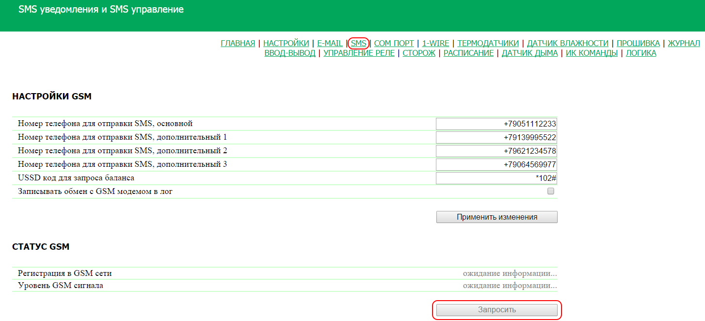This screenshot has height=321, width=705.
Task: Navigate to the 1-WIRE section
Action: (435, 44)
